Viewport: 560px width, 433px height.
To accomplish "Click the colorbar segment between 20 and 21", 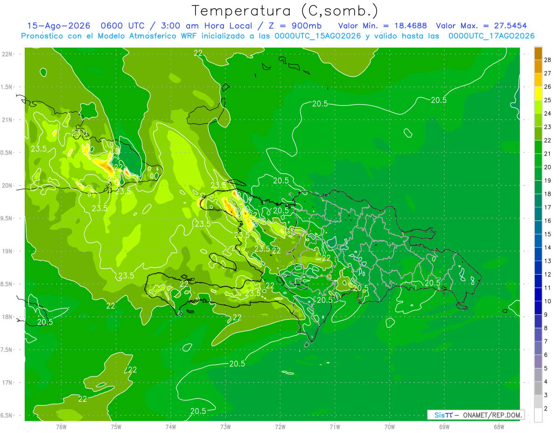I will (538, 160).
